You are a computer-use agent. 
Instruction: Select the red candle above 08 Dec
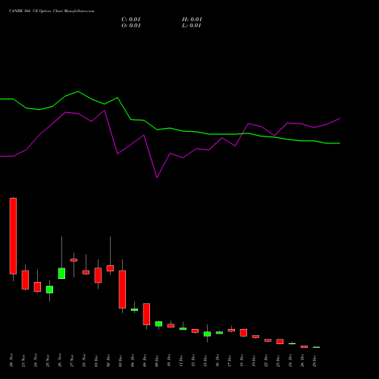click(x=146, y=314)
